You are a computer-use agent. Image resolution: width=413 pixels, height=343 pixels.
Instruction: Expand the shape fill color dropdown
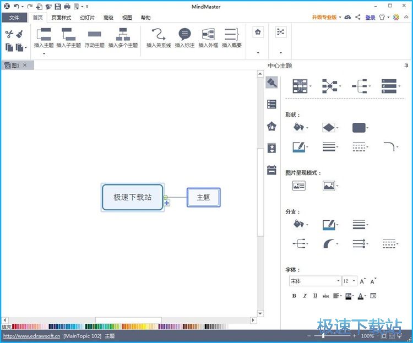tap(307, 128)
